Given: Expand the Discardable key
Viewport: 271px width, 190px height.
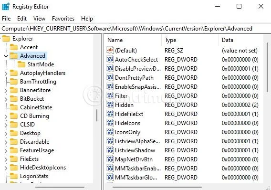Looking at the screenshot, I should (x=6, y=142).
